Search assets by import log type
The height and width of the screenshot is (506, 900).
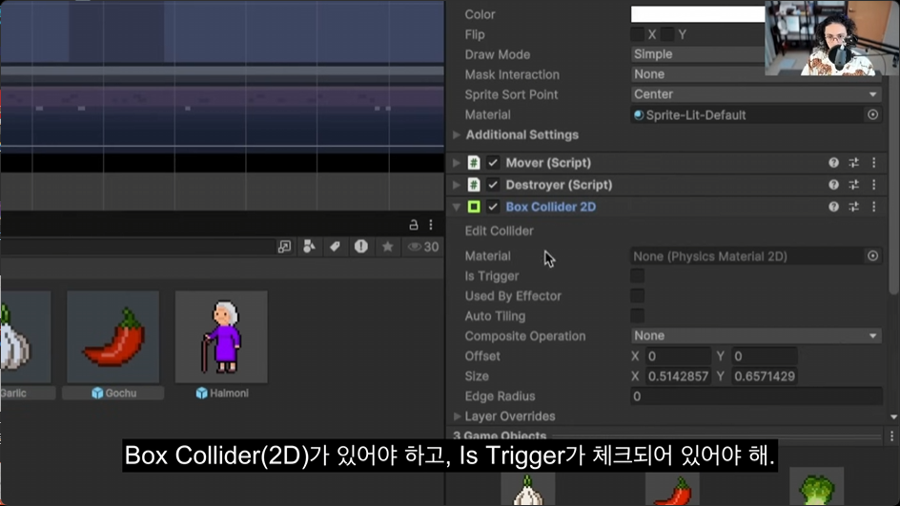[361, 247]
